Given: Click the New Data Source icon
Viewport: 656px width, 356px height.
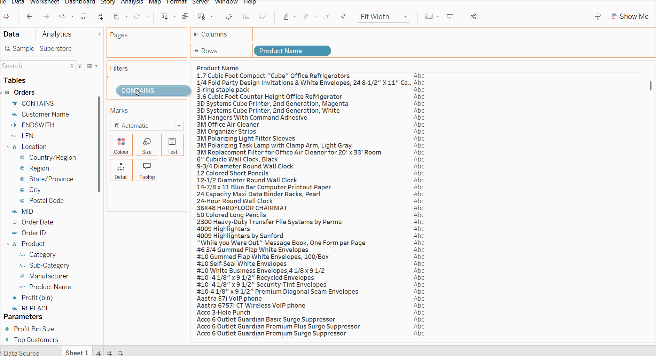Looking at the screenshot, I should [x=100, y=16].
